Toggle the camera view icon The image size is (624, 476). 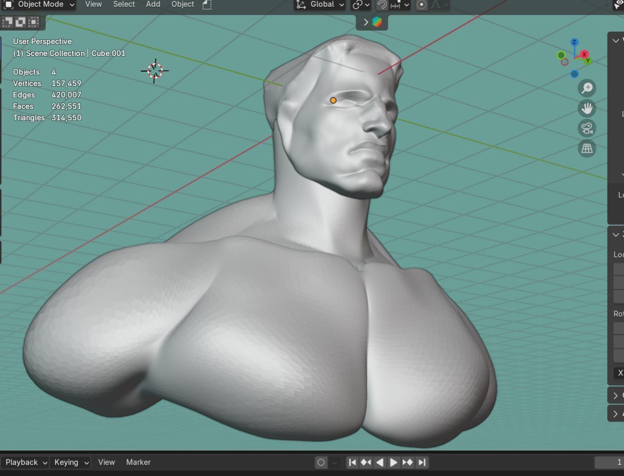click(x=587, y=129)
